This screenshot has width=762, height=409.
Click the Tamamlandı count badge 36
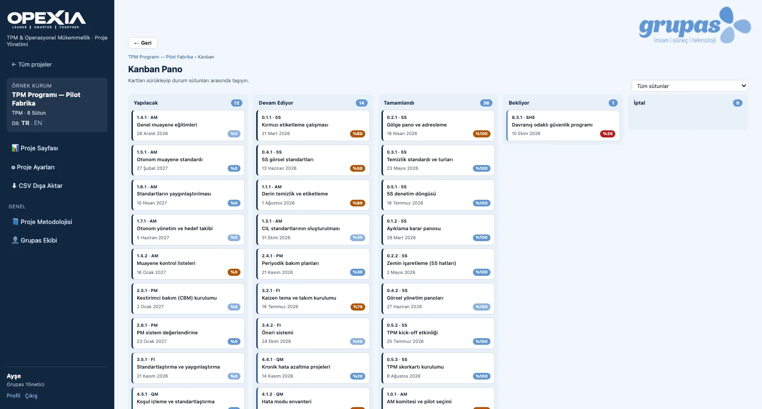pyautogui.click(x=486, y=103)
